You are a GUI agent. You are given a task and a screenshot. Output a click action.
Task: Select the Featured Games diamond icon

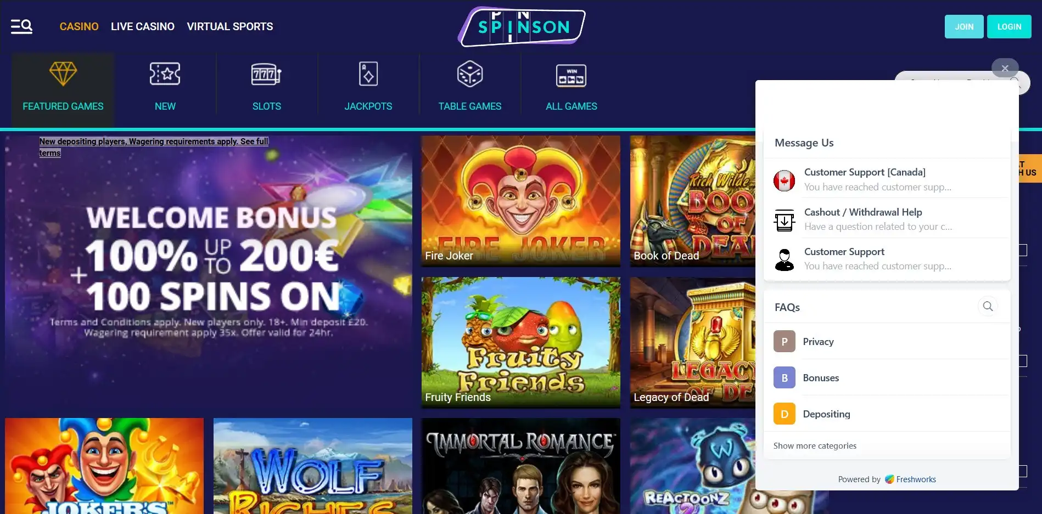pyautogui.click(x=63, y=74)
